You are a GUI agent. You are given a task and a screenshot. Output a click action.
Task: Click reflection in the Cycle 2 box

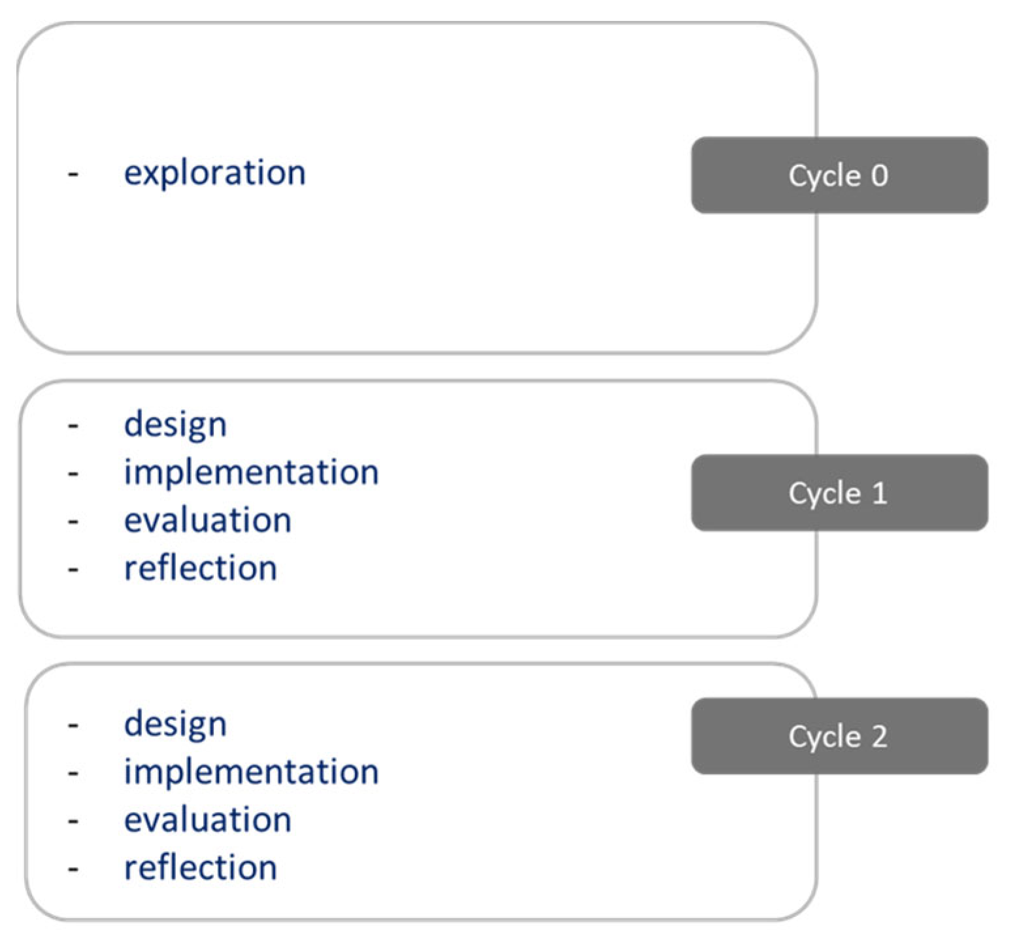(201, 868)
